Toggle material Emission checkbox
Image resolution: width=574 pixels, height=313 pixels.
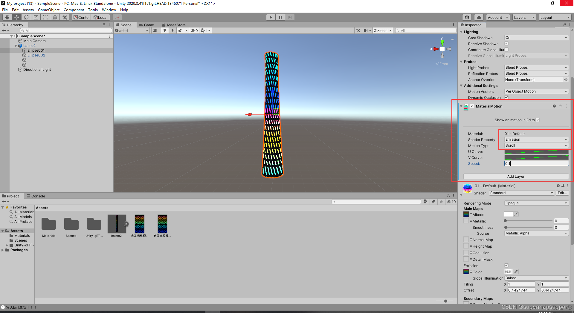point(506,266)
